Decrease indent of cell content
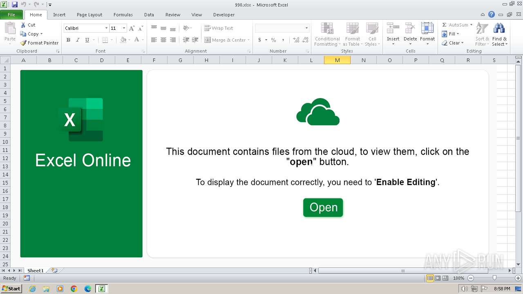Image resolution: width=523 pixels, height=294 pixels. [186, 40]
